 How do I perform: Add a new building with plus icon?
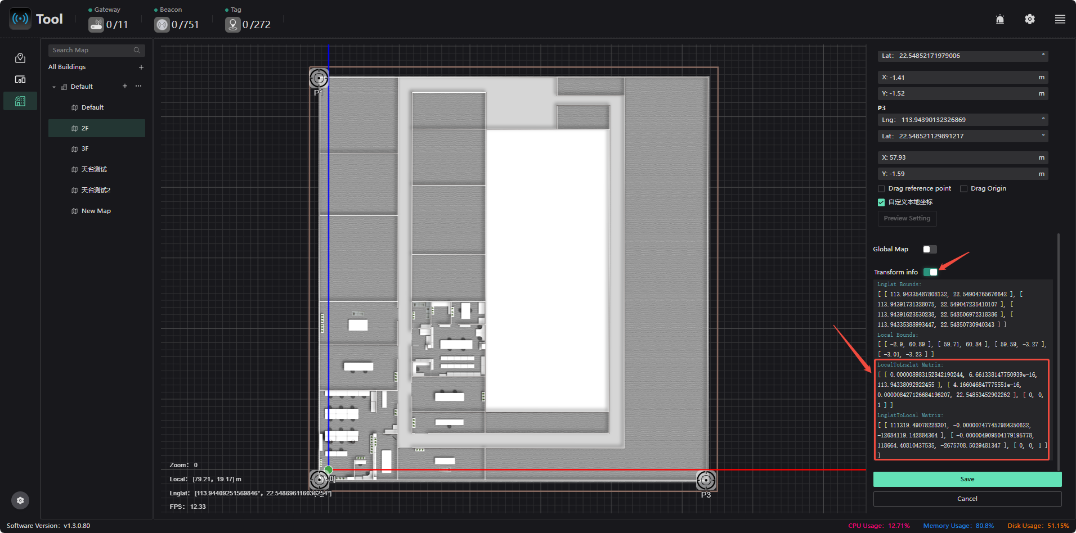tap(141, 67)
